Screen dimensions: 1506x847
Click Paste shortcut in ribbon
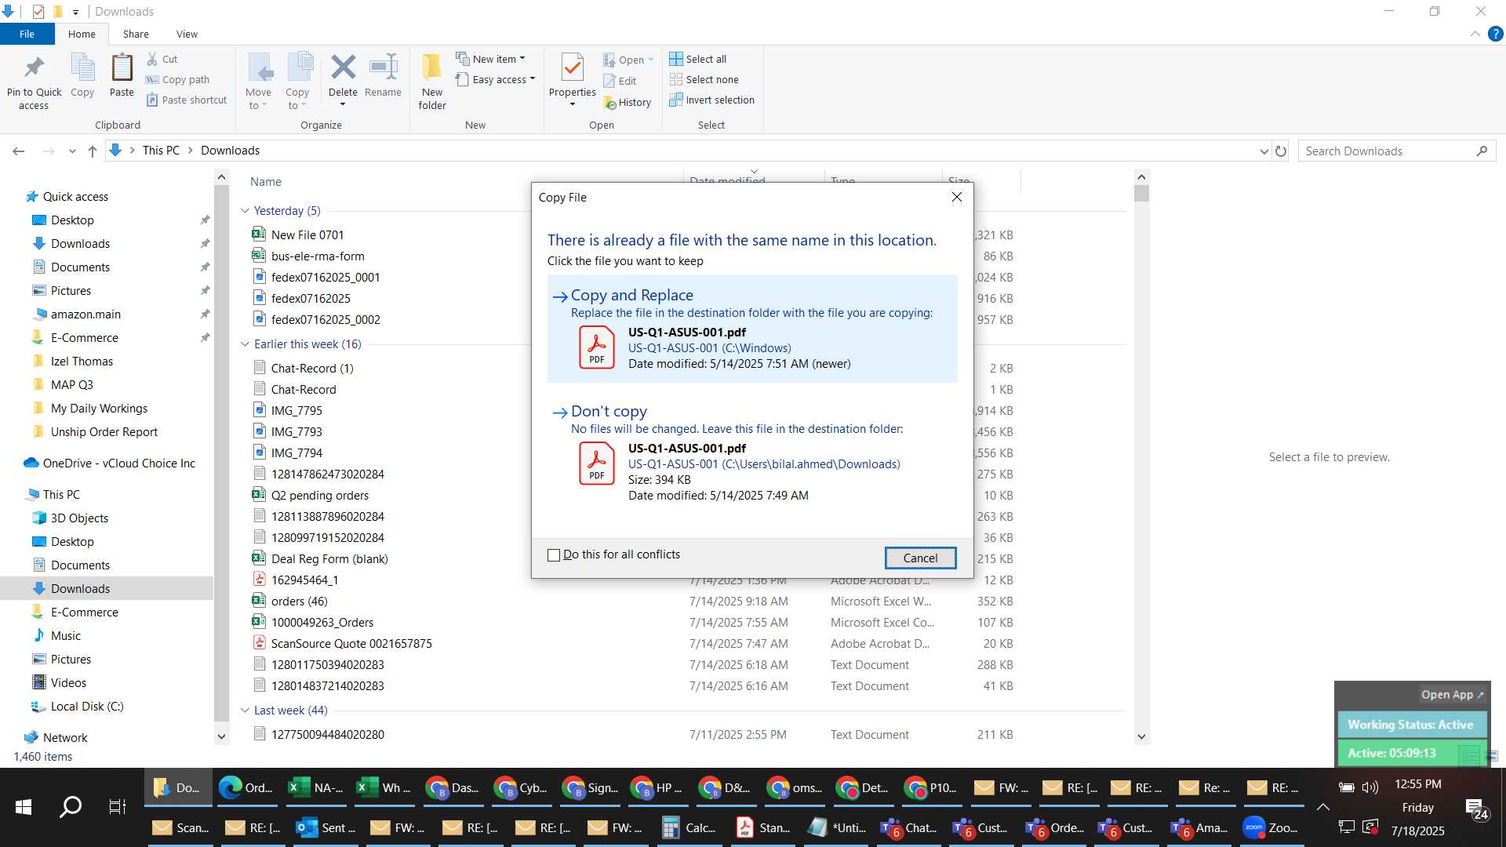(x=187, y=100)
